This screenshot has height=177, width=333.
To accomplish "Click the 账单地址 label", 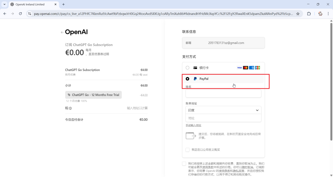I will pyautogui.click(x=191, y=104).
